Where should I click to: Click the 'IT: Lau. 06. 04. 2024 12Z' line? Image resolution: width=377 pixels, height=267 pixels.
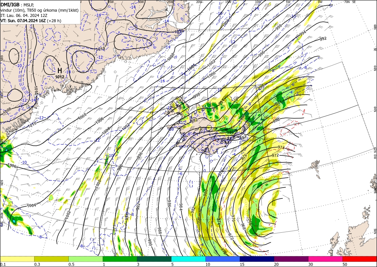click(24, 15)
